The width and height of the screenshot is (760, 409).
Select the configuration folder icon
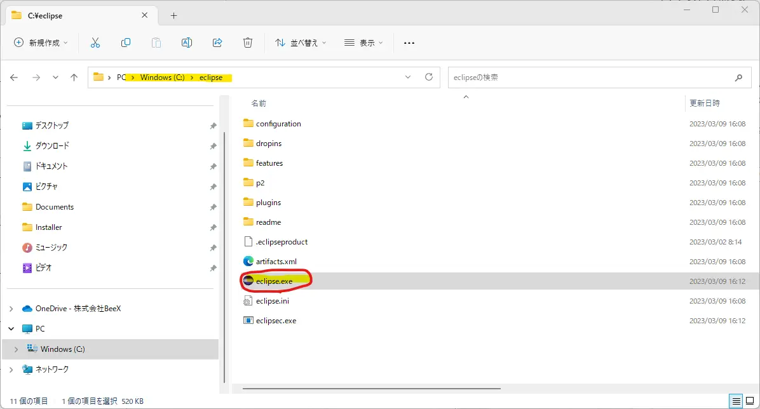pyautogui.click(x=248, y=123)
